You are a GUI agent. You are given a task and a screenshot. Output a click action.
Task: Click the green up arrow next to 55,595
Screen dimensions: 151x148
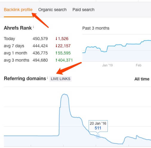coord(56,53)
